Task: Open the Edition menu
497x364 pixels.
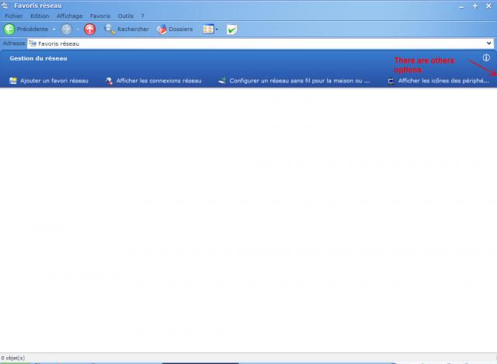Action: pyautogui.click(x=40, y=16)
